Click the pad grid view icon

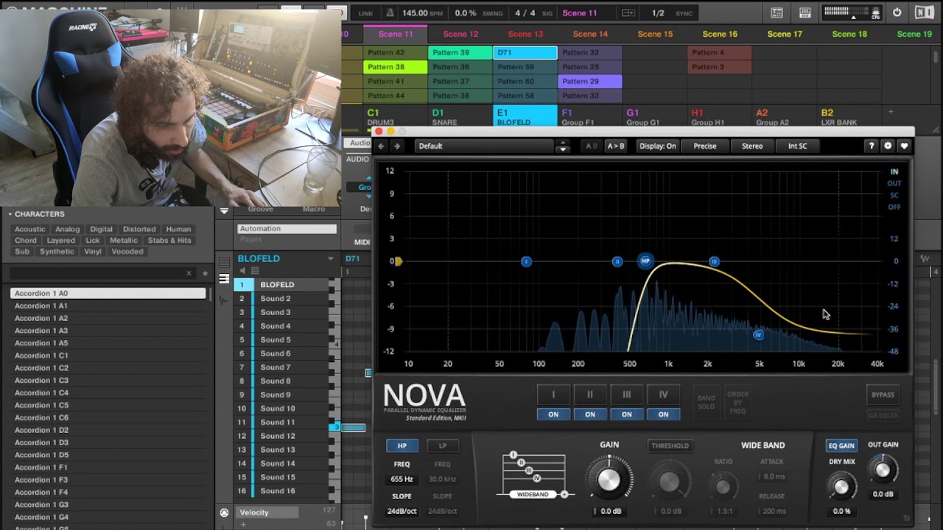(x=255, y=271)
